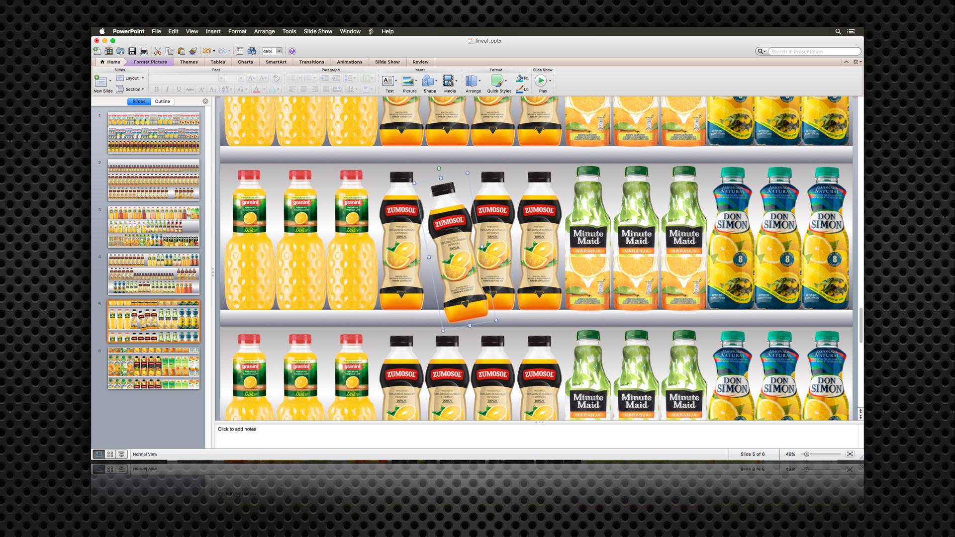Open the Slide Show menu in menu bar
The height and width of the screenshot is (537, 955).
click(318, 31)
